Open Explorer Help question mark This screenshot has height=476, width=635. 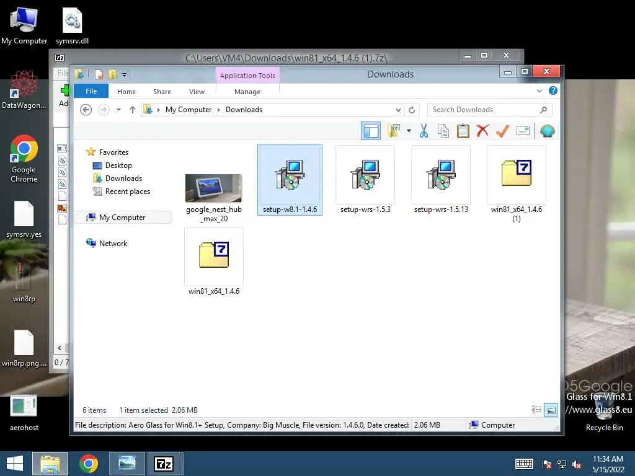[x=553, y=90]
